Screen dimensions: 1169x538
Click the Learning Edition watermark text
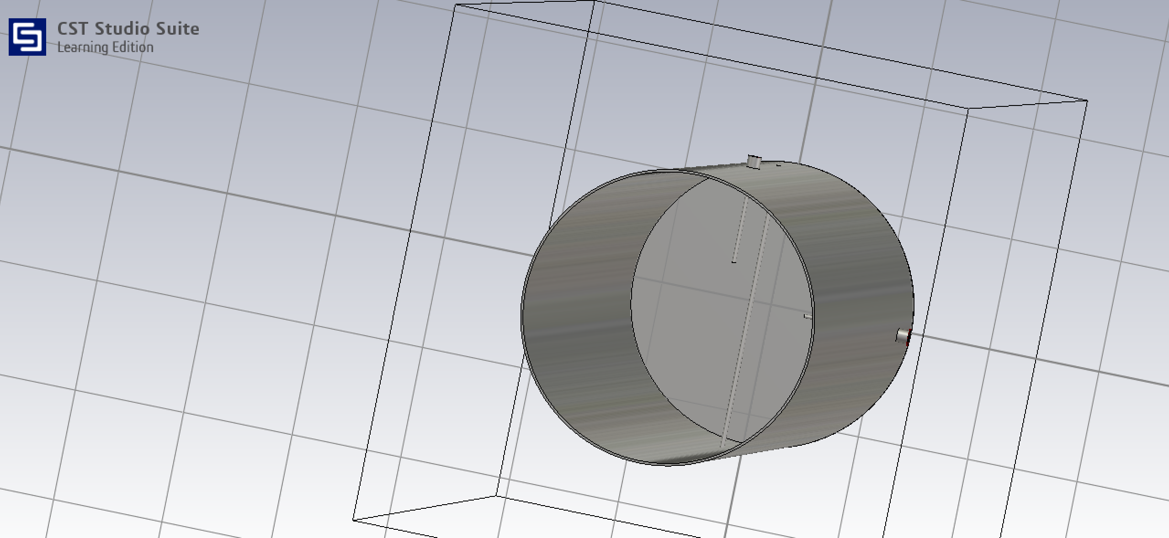pyautogui.click(x=105, y=47)
